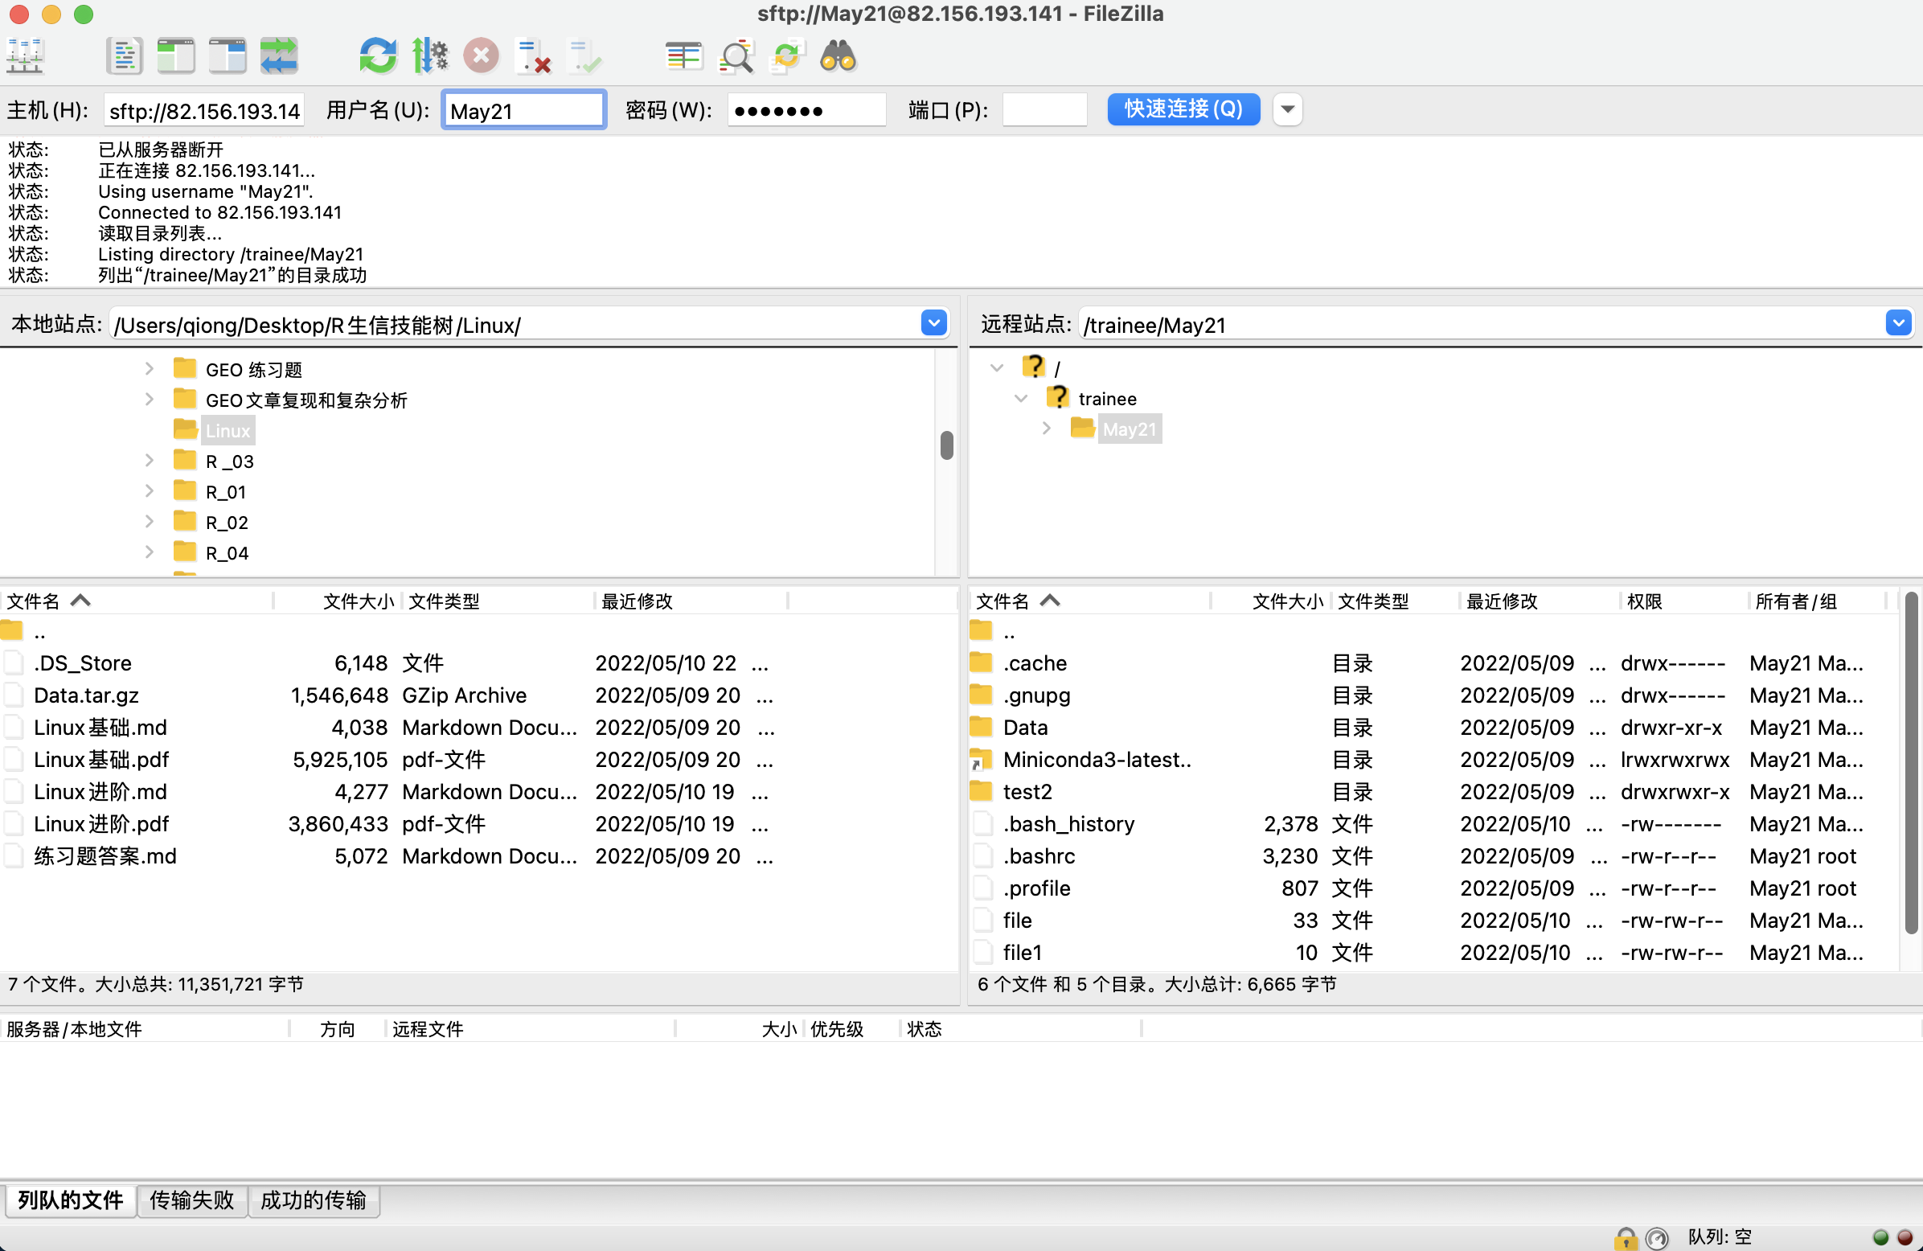Toggle synchronized browsing icon

787,56
